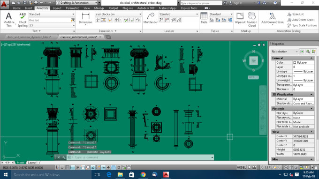Click the Plot printer icon in quick access toolbar
This screenshot has height=179, width=319.
click(x=36, y=3)
